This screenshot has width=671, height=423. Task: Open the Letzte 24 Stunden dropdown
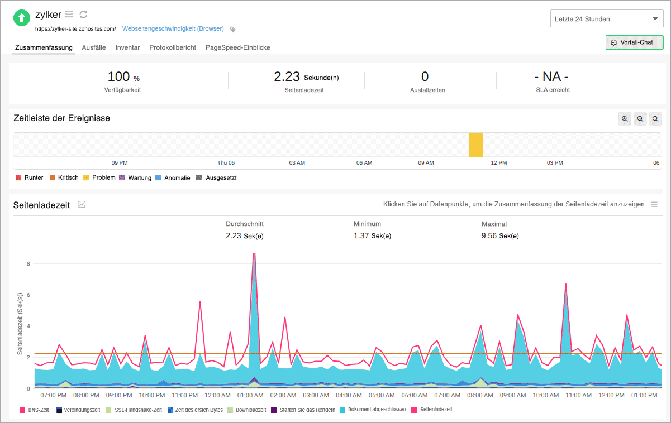[x=606, y=19]
